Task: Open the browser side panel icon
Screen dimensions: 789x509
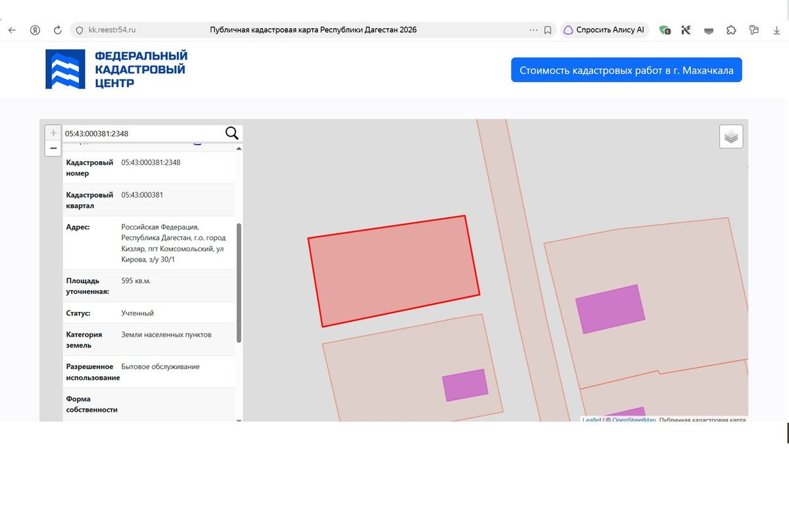Action: pyautogui.click(x=754, y=30)
